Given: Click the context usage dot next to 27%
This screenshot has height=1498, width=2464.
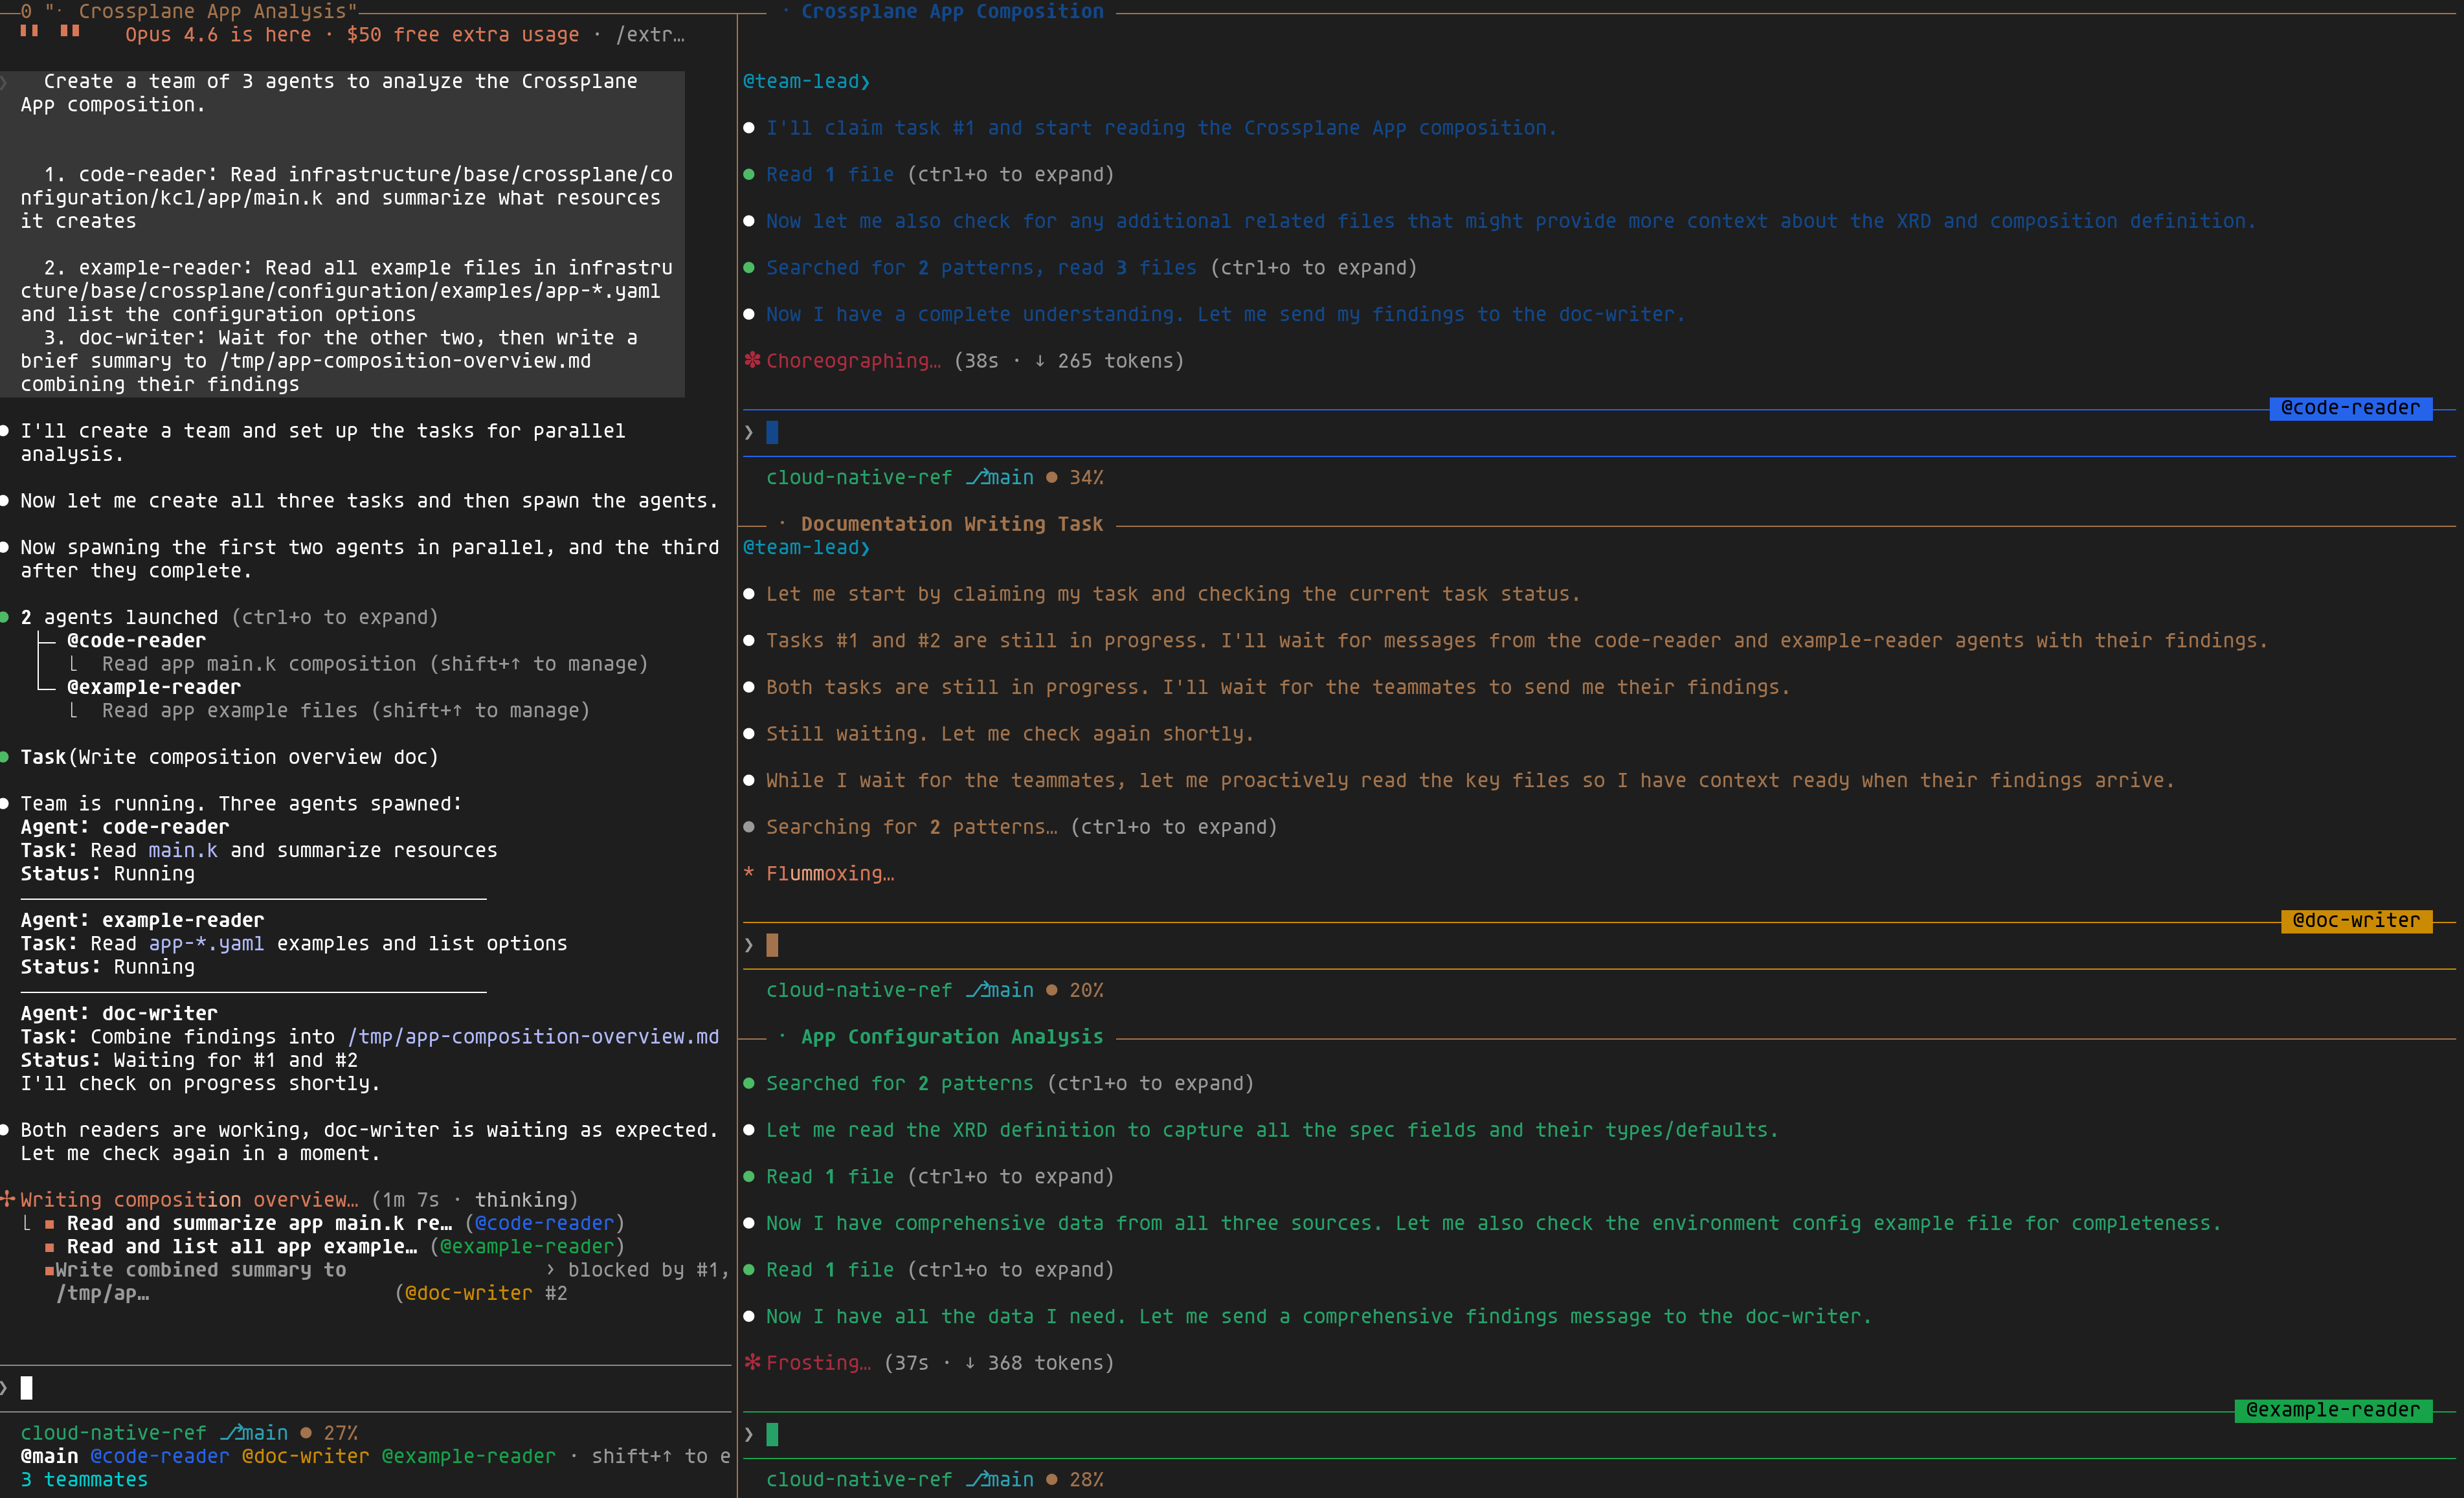Looking at the screenshot, I should pyautogui.click(x=308, y=1432).
